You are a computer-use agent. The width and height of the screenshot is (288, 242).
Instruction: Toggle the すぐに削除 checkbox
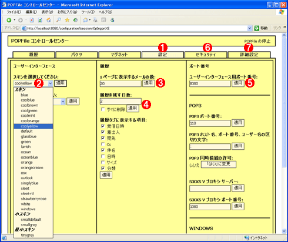(103, 109)
